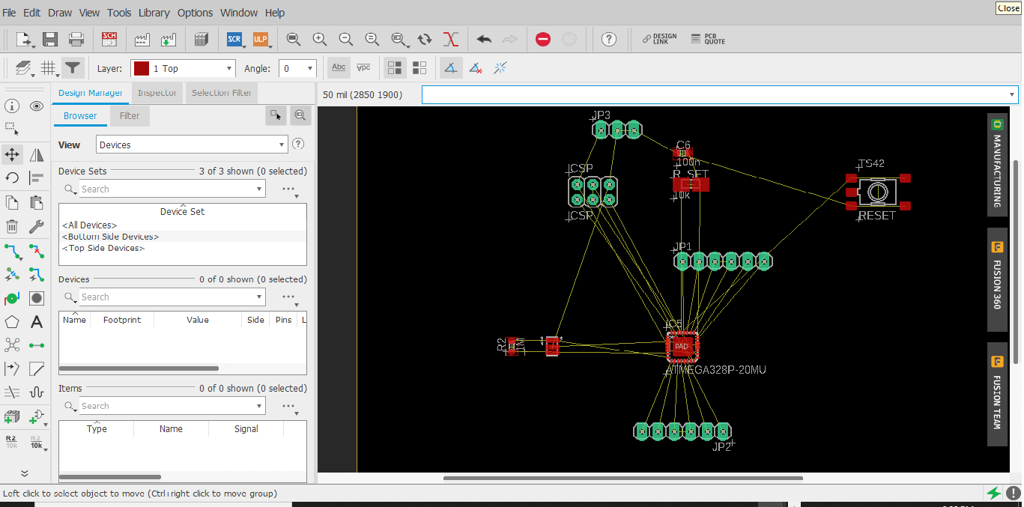
Task: Click the Save floppy disk icon
Action: 50,39
